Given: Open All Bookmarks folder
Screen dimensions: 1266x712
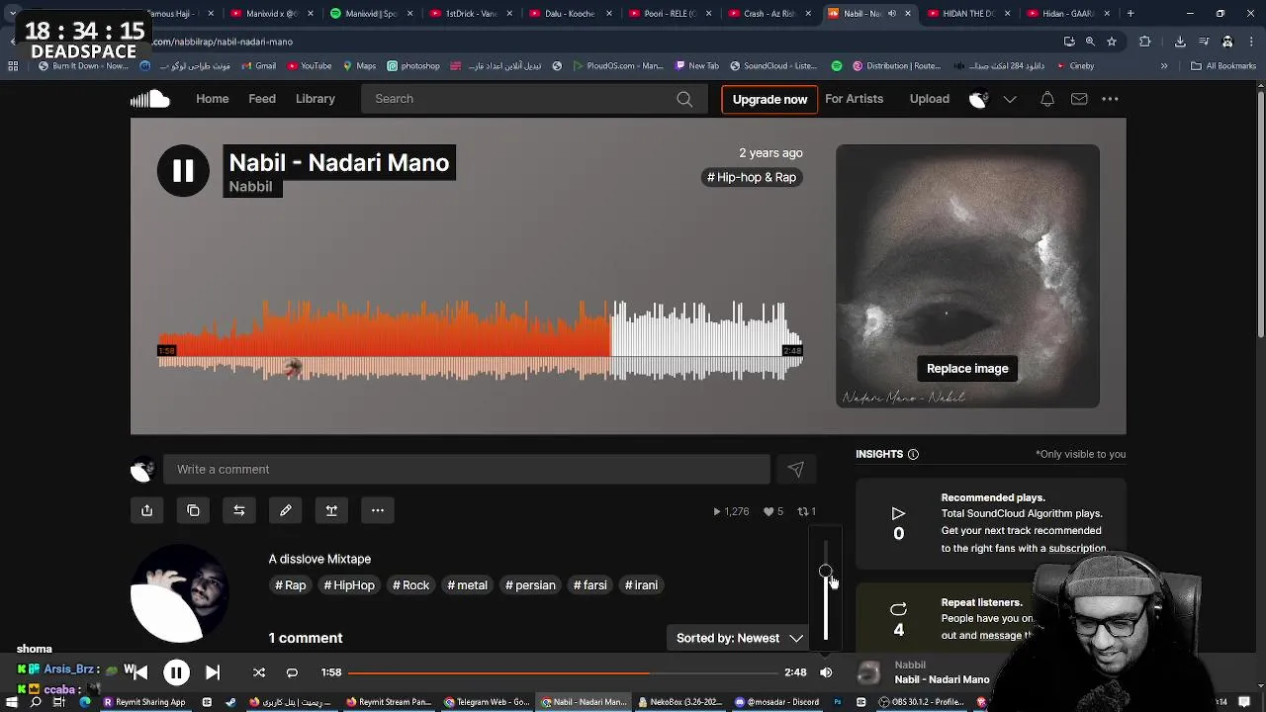Looking at the screenshot, I should [1223, 66].
